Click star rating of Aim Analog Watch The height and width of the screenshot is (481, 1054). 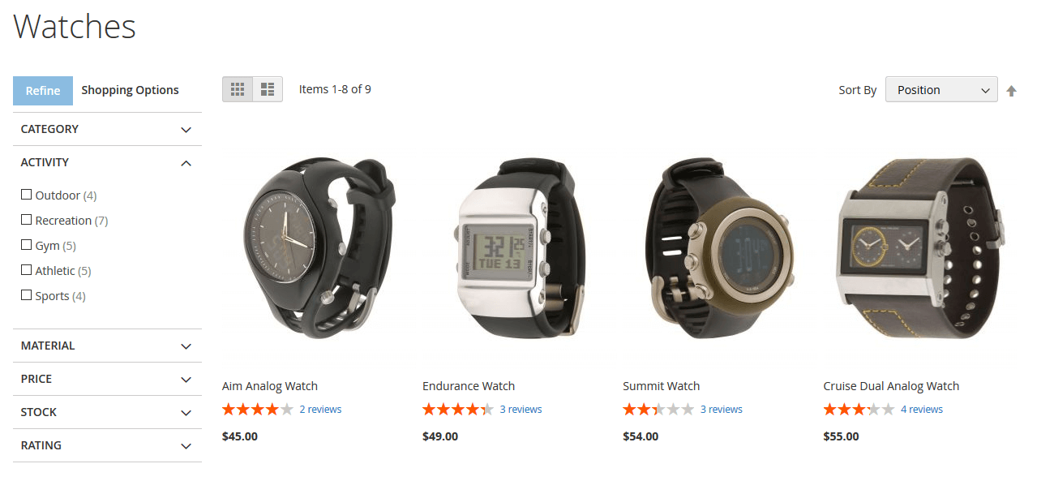pos(258,410)
